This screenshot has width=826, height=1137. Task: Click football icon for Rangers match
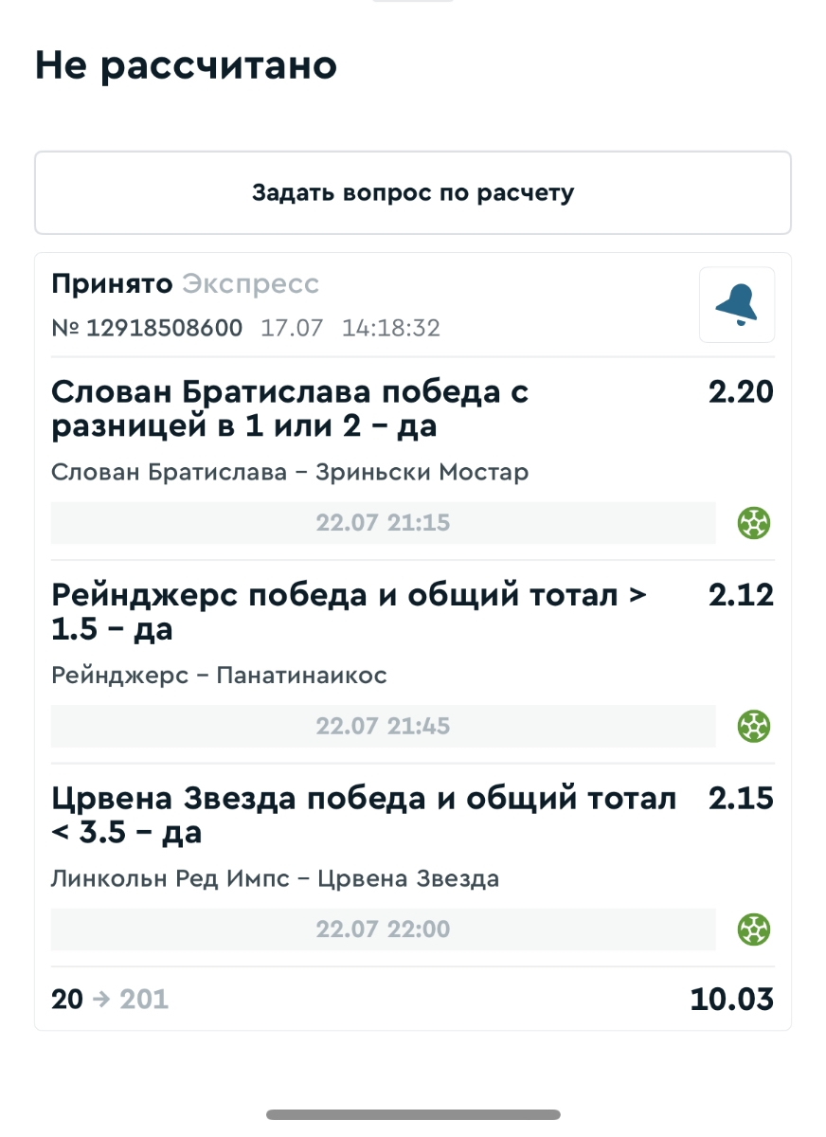[754, 727]
